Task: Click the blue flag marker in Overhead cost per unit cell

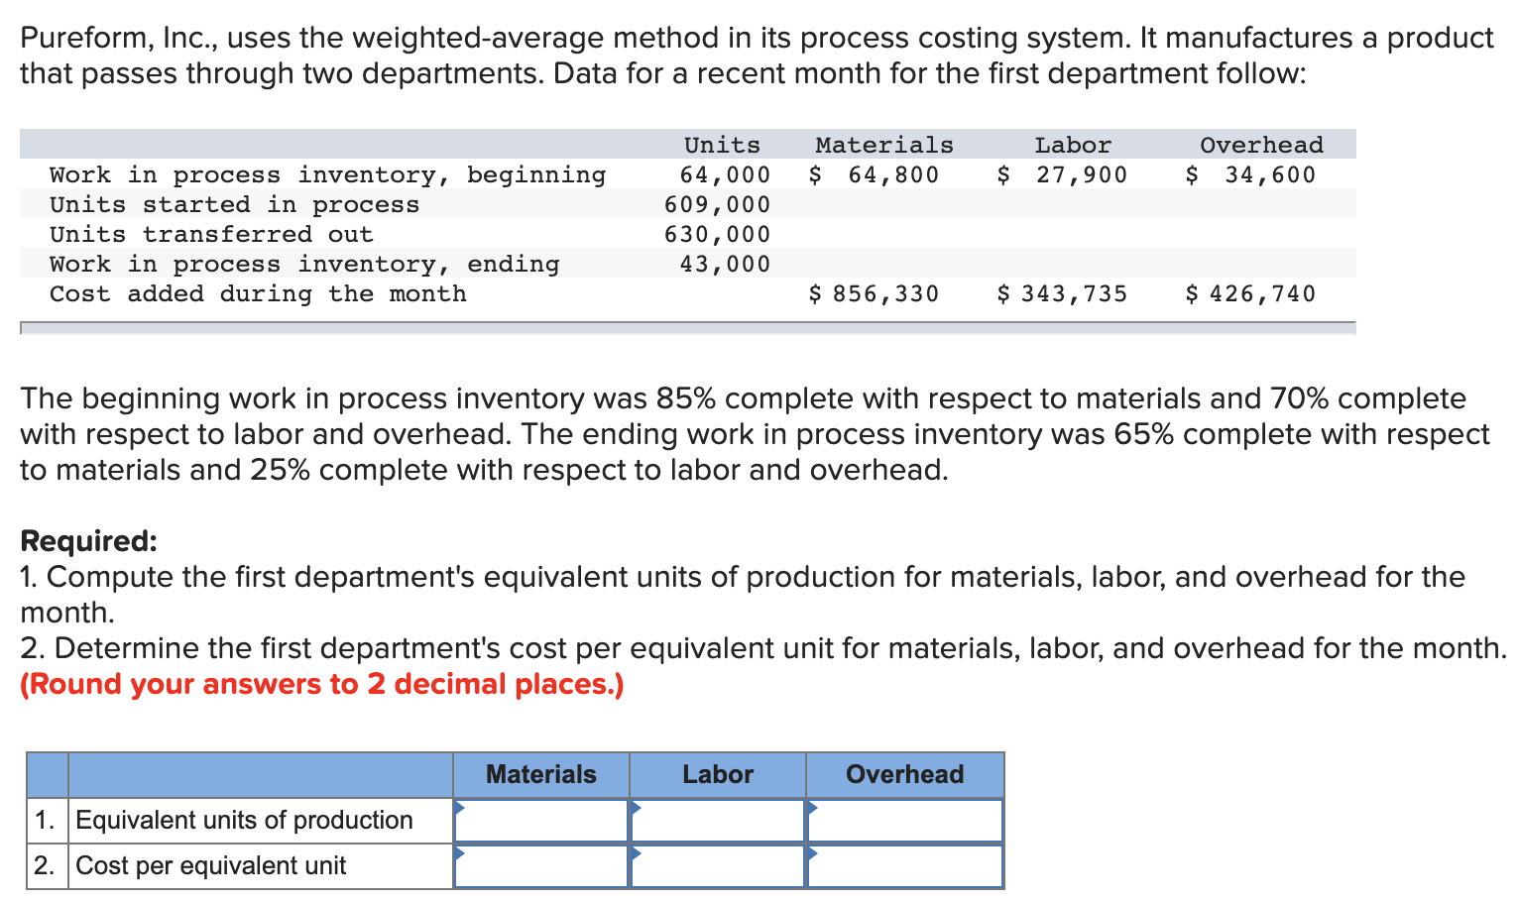Action: 811,852
